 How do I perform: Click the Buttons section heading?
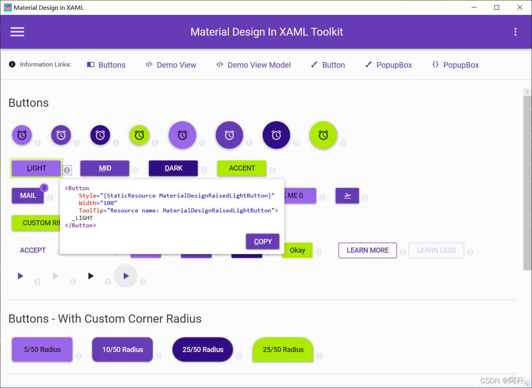(29, 103)
